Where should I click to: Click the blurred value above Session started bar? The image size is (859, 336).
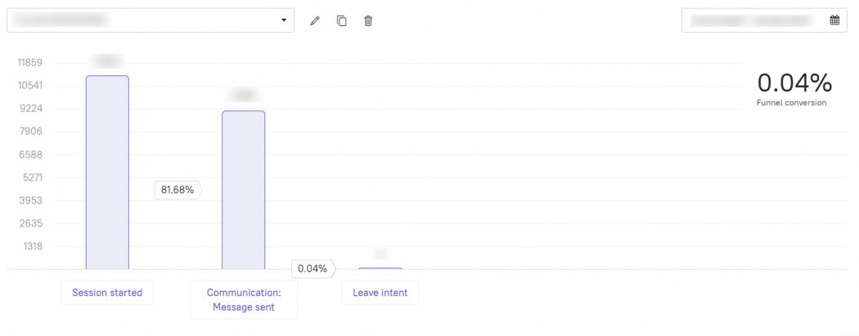point(107,60)
